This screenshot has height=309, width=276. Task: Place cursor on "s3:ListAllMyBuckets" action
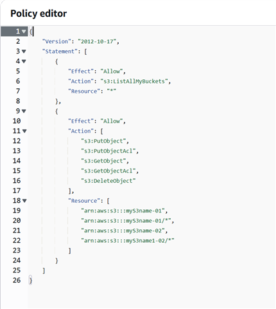click(x=134, y=81)
